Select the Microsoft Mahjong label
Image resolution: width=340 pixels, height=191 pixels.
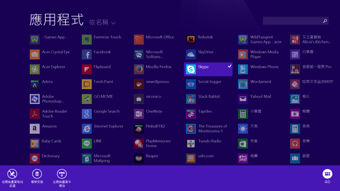102,158
